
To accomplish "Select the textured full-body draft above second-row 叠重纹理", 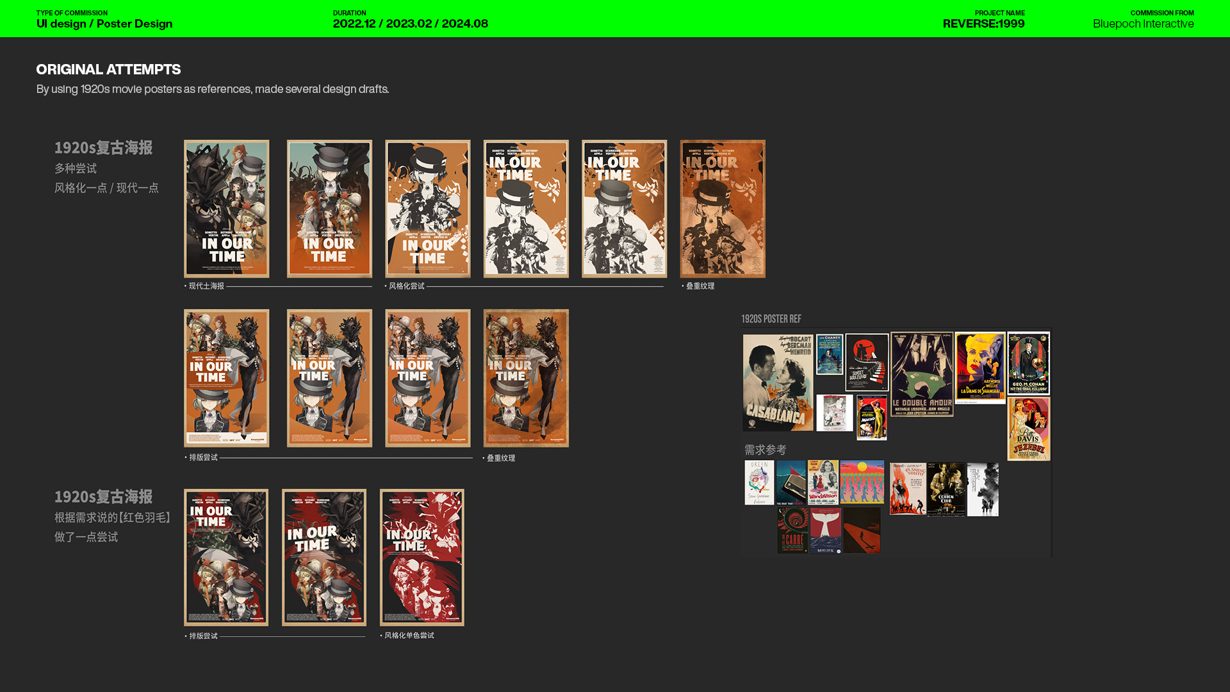I will 526,378.
